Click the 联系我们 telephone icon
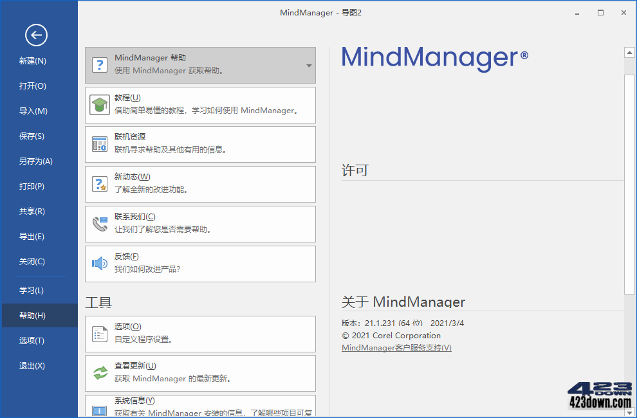The height and width of the screenshot is (418, 637). [100, 224]
